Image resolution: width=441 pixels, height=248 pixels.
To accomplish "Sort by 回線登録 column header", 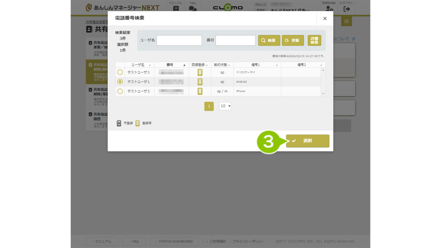I will (200, 65).
